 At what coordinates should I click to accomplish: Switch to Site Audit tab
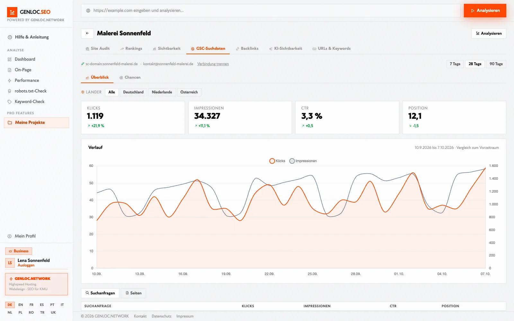(x=98, y=49)
